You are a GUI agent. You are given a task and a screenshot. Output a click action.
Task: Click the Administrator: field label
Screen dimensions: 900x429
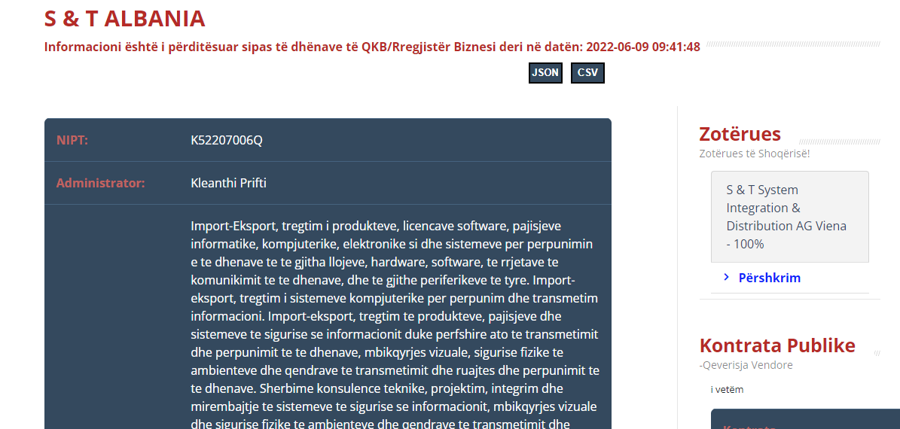(100, 183)
